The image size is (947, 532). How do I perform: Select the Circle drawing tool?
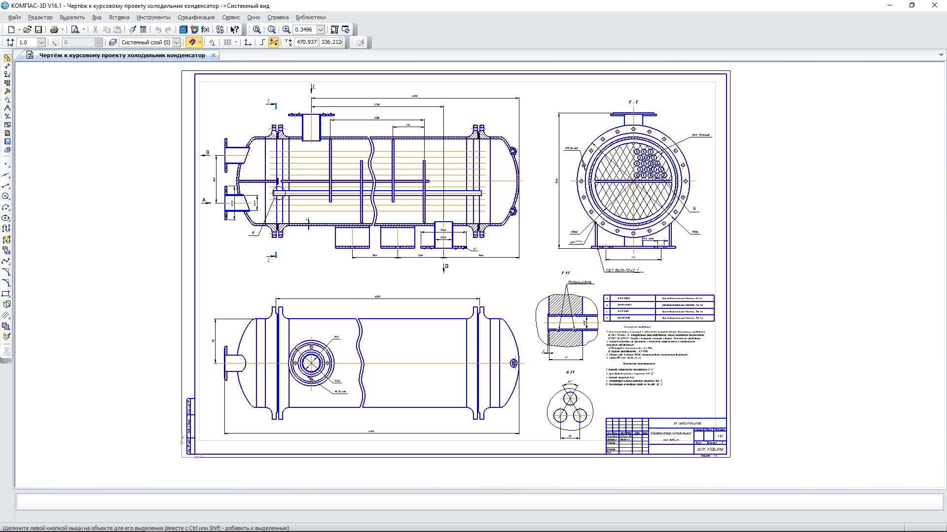click(x=6, y=197)
